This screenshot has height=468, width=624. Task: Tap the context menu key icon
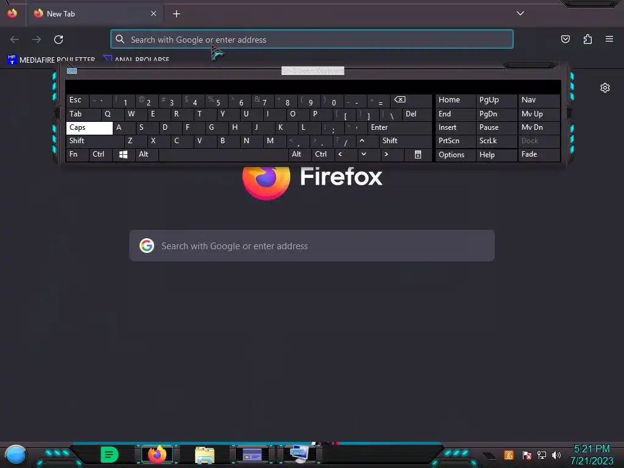pos(418,154)
